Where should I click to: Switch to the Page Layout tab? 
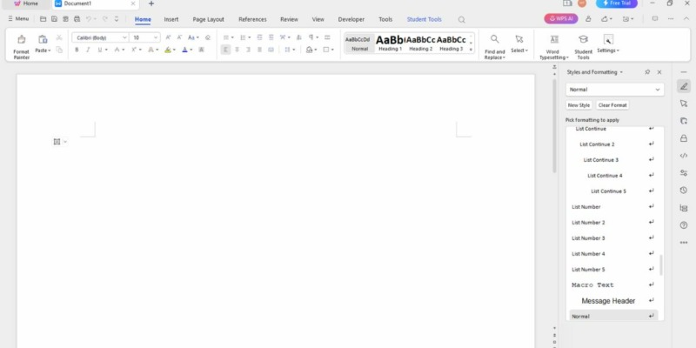coord(208,19)
